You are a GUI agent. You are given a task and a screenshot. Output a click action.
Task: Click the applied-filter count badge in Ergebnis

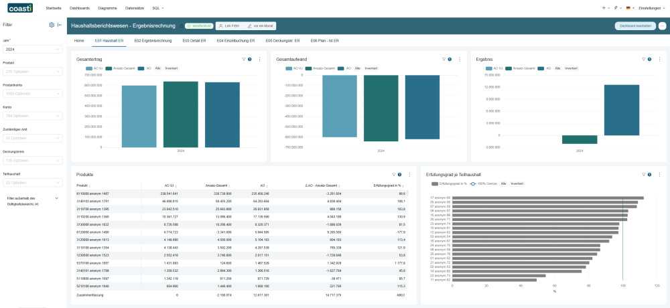(649, 60)
